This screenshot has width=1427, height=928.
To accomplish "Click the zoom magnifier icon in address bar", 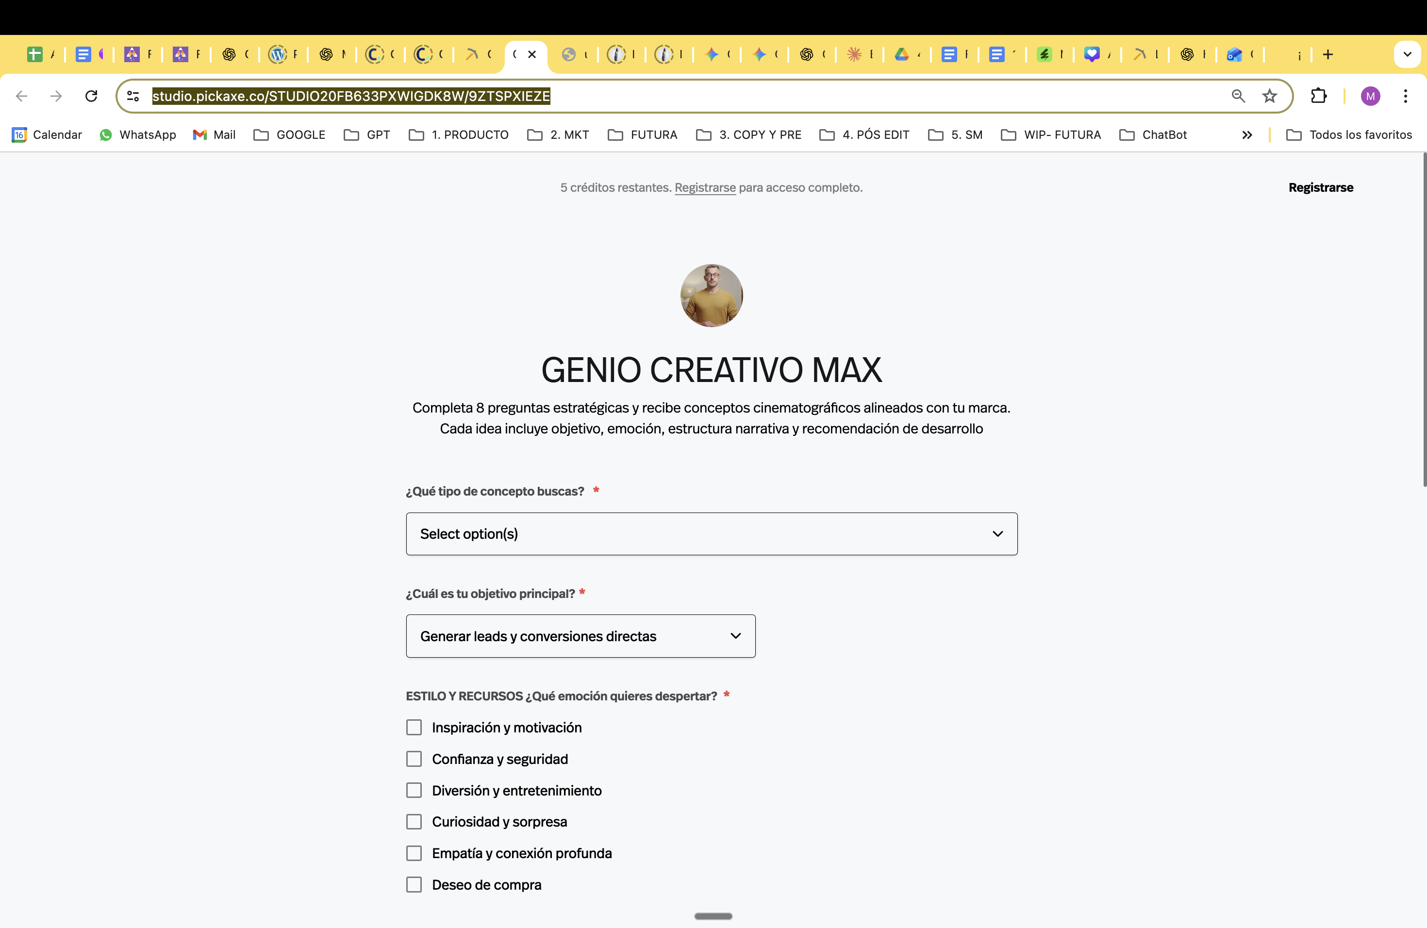I will (x=1238, y=96).
